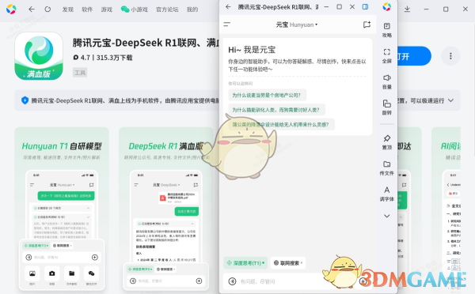
Task: Toggle 深度思考(T1) mode
Action: pyautogui.click(x=245, y=263)
